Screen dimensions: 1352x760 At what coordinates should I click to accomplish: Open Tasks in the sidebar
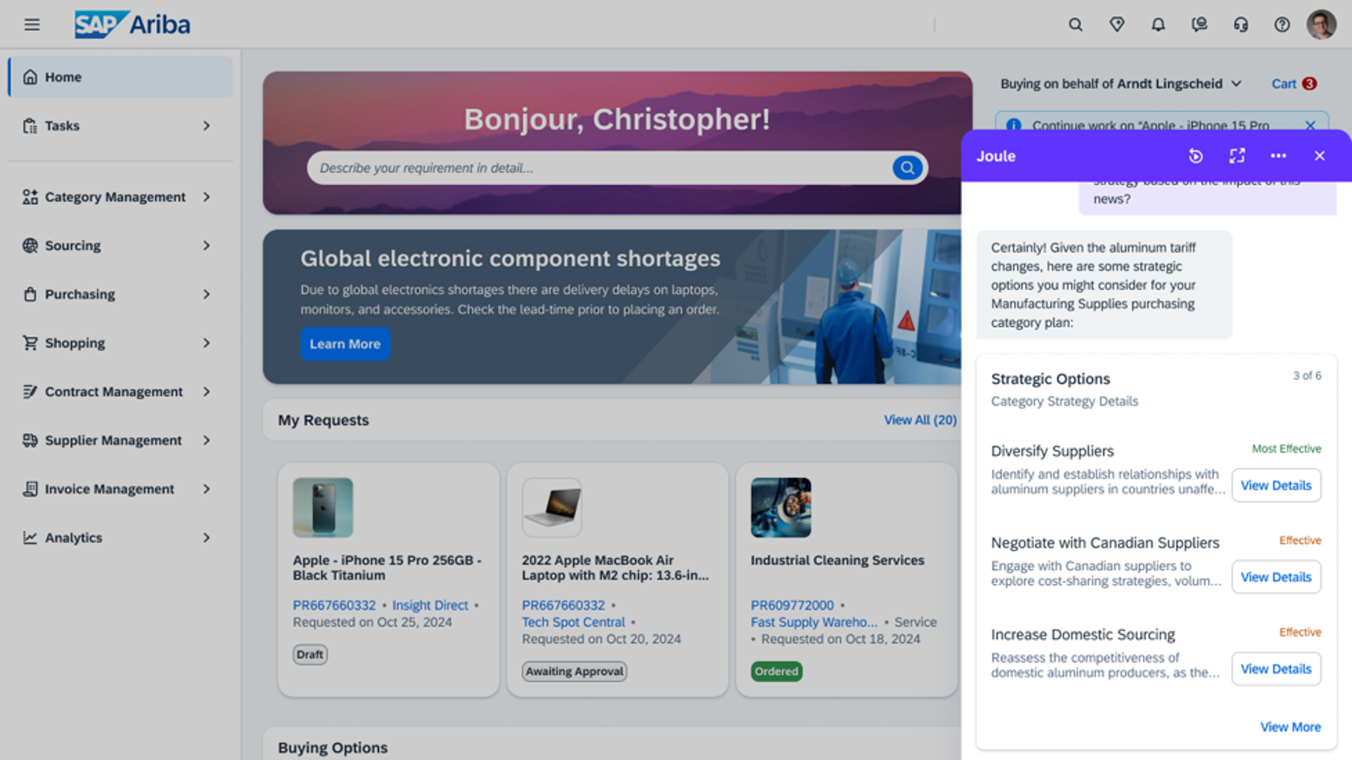[120, 126]
